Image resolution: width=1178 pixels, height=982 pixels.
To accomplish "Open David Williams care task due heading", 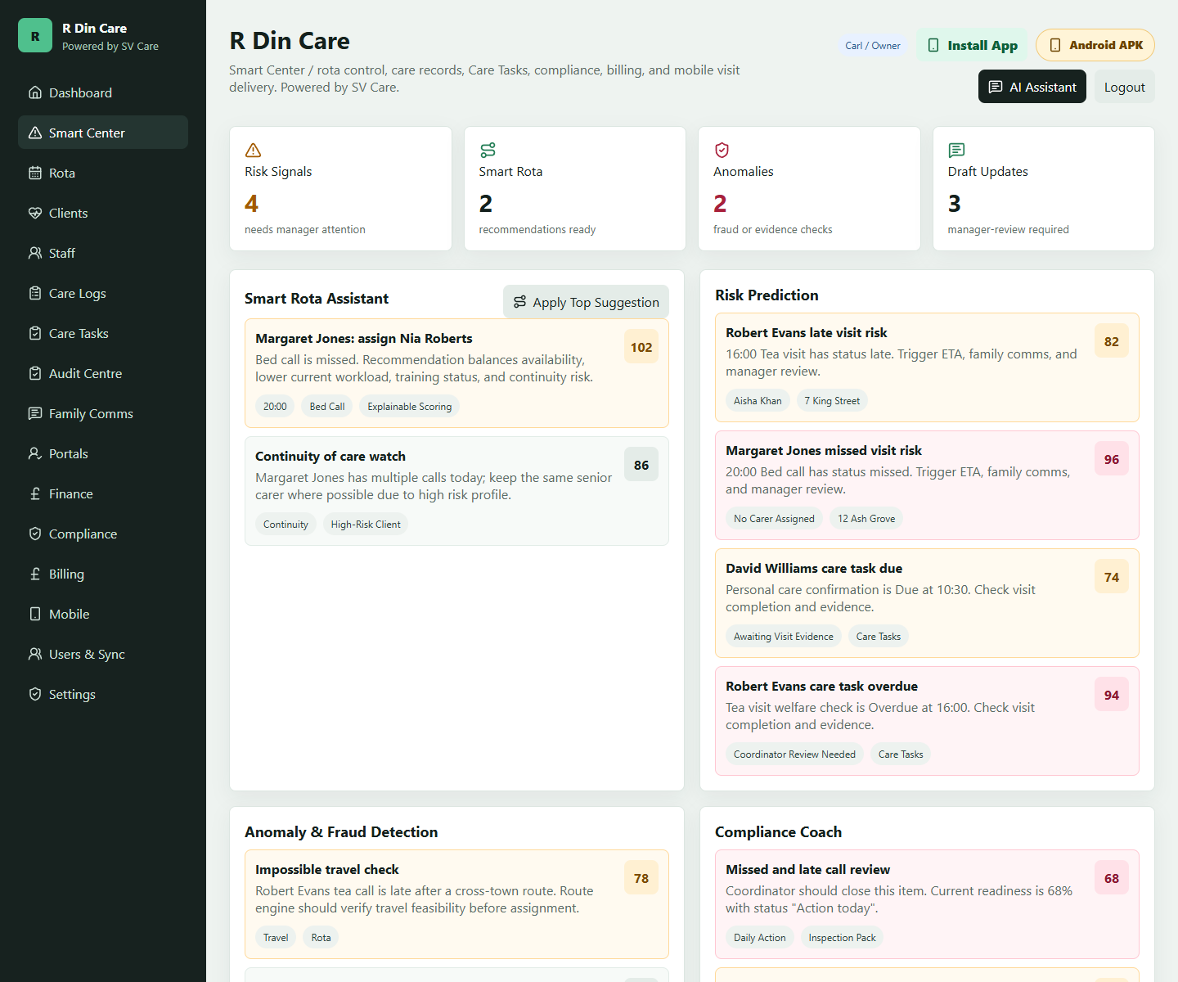I will pos(814,568).
